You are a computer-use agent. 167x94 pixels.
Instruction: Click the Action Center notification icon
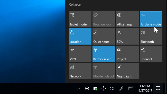pyautogui.click(x=158, y=88)
